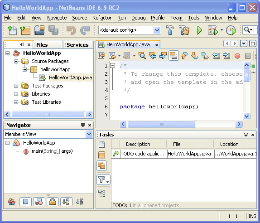Viewport: 260px width, 223px height.
Task: Run the main project with green arrow
Action: click(199, 30)
